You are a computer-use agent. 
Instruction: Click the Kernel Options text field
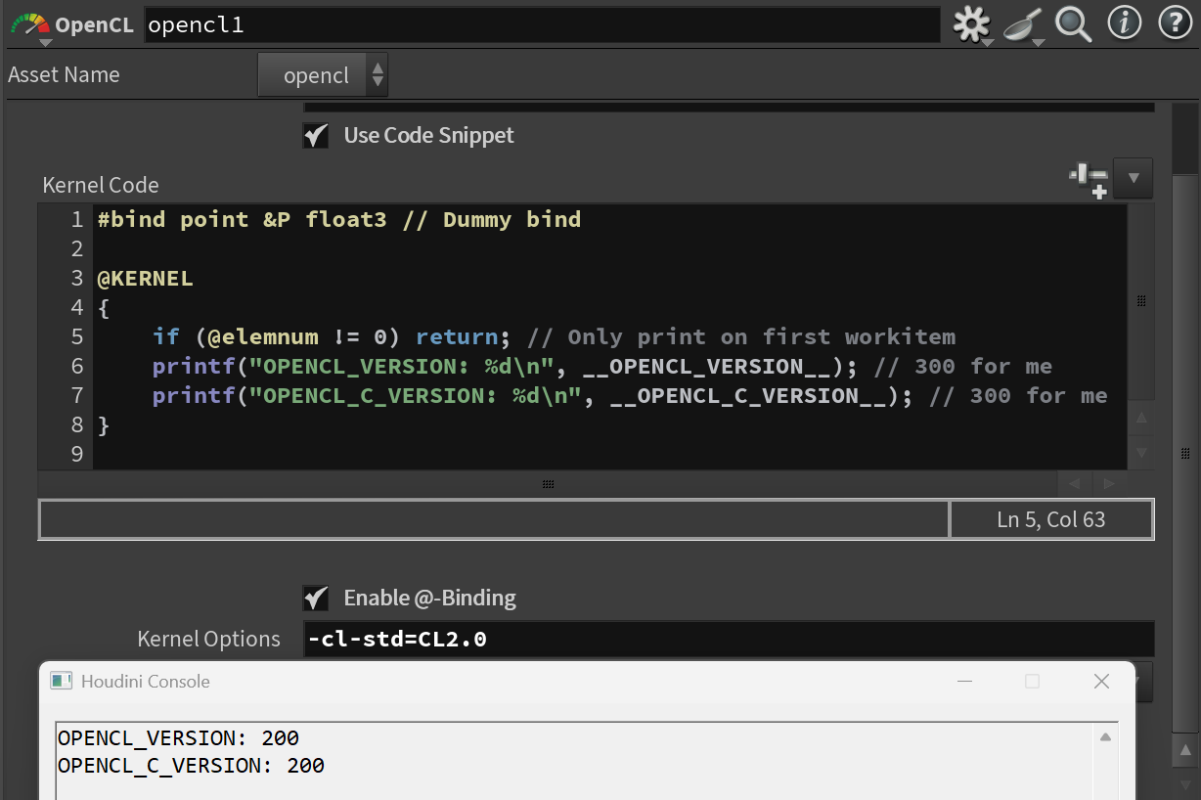click(x=728, y=640)
